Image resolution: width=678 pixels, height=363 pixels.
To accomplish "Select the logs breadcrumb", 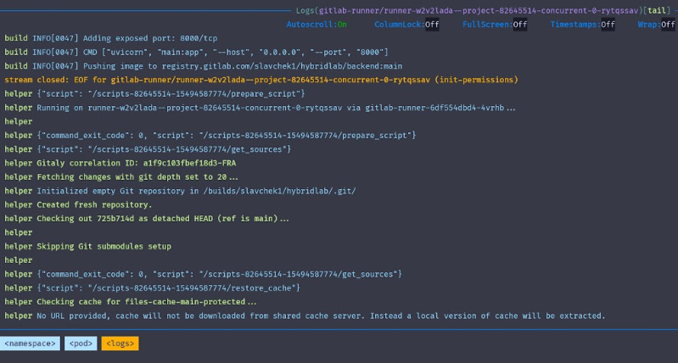I will (120, 343).
